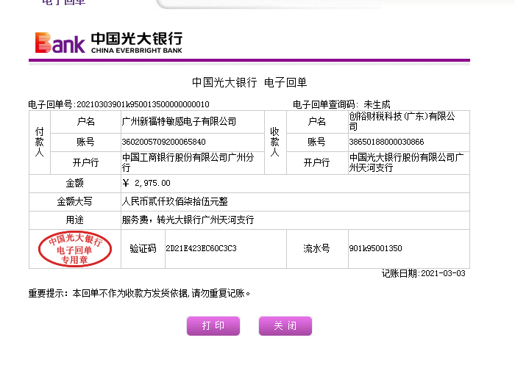Click payee bank 中国光大银行股份有限公司广州天河支行

coord(405,162)
